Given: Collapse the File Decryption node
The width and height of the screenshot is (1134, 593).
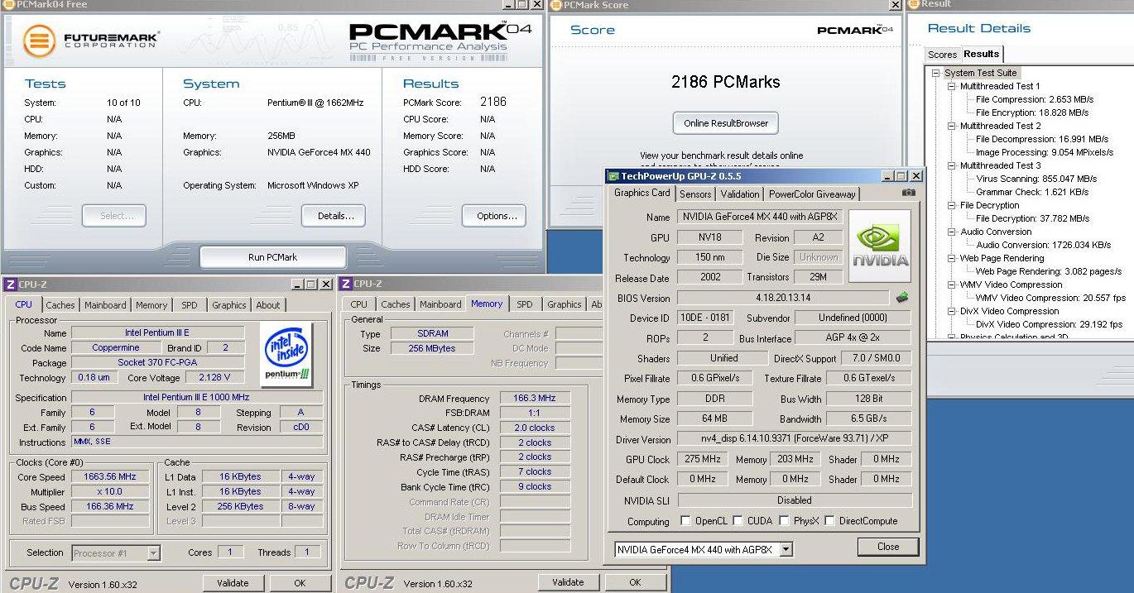Looking at the screenshot, I should pyautogui.click(x=952, y=205).
